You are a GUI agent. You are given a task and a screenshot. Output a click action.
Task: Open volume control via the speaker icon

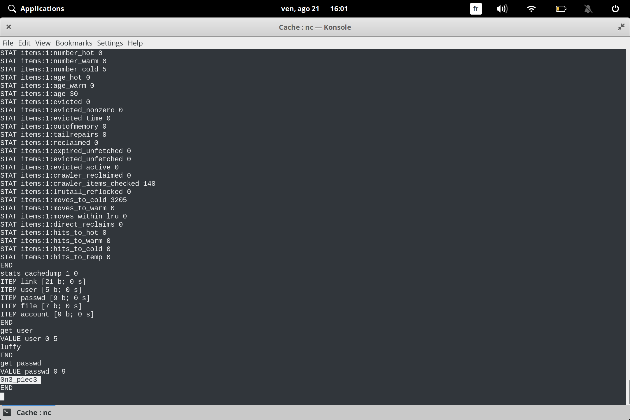pyautogui.click(x=502, y=9)
